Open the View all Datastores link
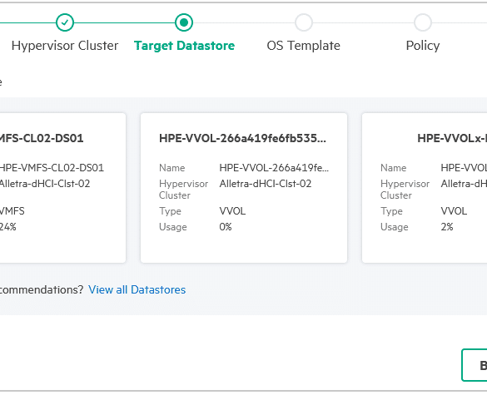 coord(137,289)
